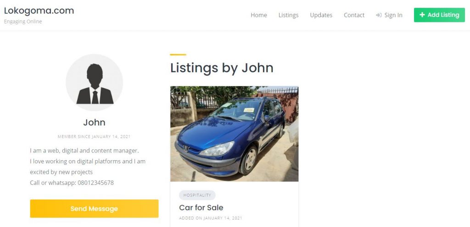Click the green Add Listing button
The width and height of the screenshot is (470, 227).
pos(439,15)
